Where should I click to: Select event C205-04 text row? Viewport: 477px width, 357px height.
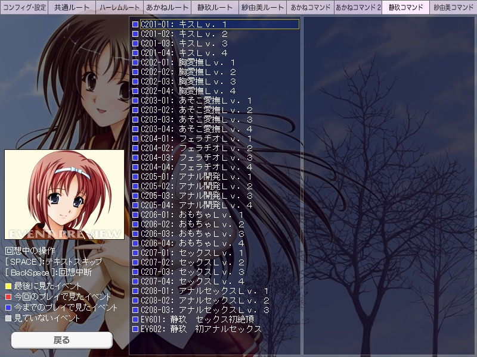[x=197, y=205]
